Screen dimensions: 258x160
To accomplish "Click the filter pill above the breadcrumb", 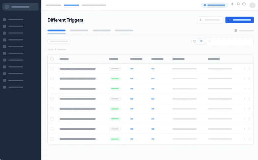I will click(x=59, y=41).
